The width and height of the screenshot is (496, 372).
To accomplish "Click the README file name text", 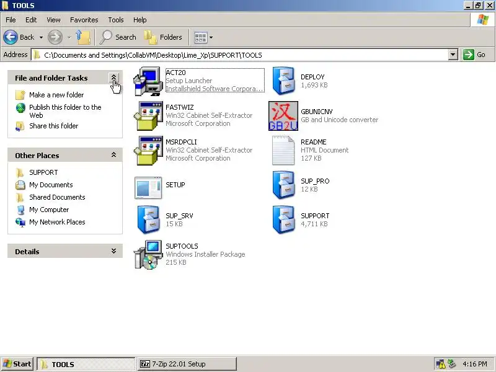I will 314,142.
